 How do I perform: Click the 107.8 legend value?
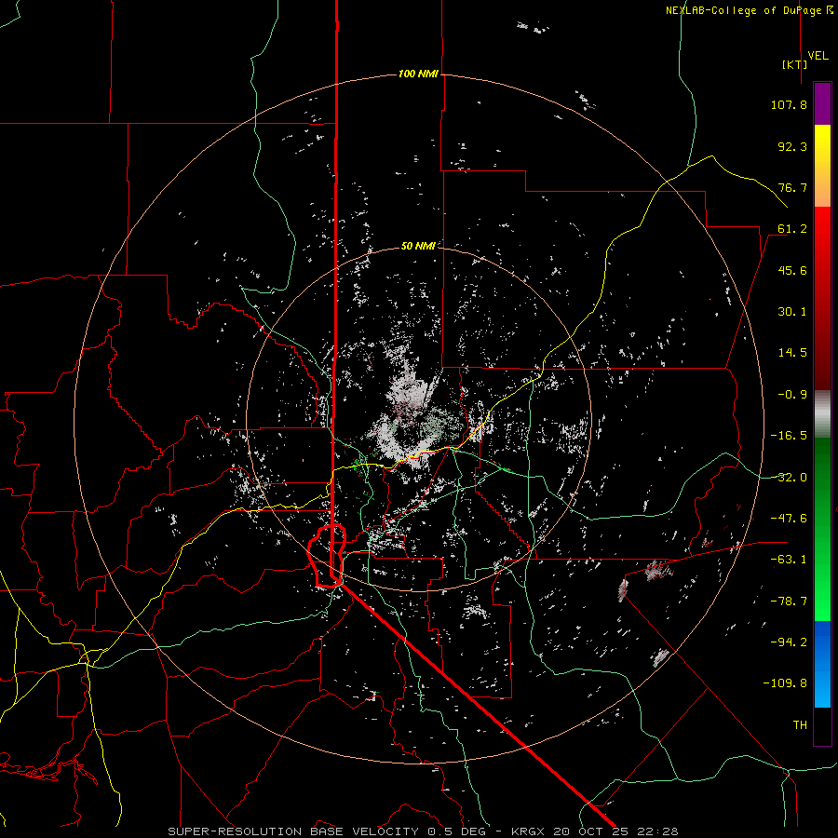(x=789, y=104)
